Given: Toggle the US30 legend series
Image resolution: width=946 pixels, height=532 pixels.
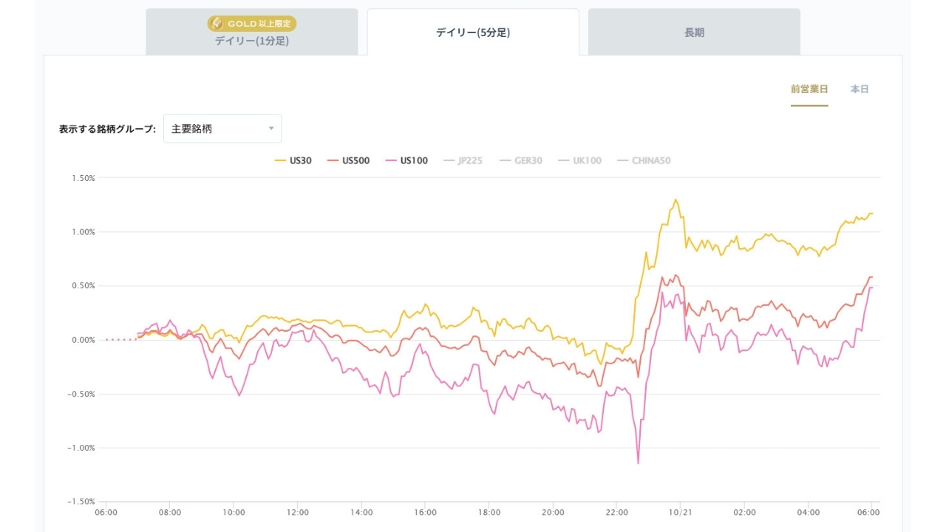Looking at the screenshot, I should point(293,160).
